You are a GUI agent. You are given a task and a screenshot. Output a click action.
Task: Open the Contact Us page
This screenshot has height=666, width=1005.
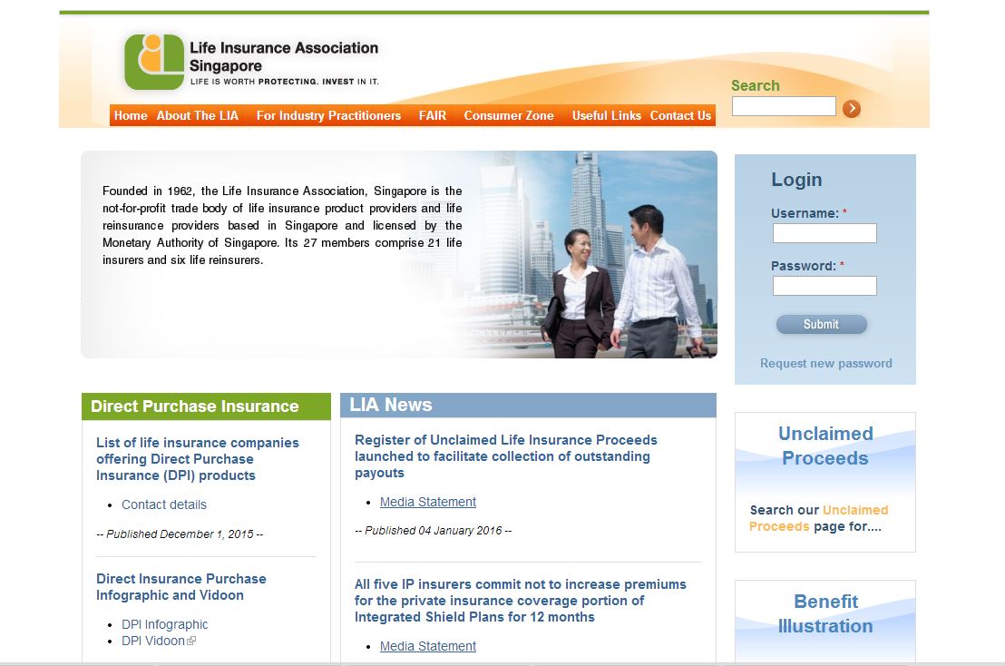coord(680,116)
